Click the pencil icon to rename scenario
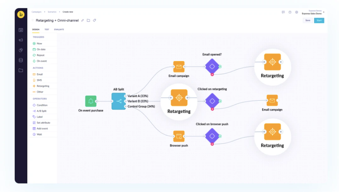 click(x=83, y=20)
